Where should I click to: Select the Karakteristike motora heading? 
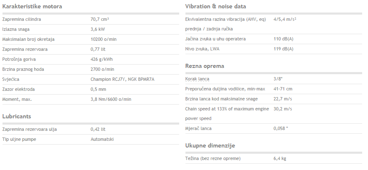point(32,6)
